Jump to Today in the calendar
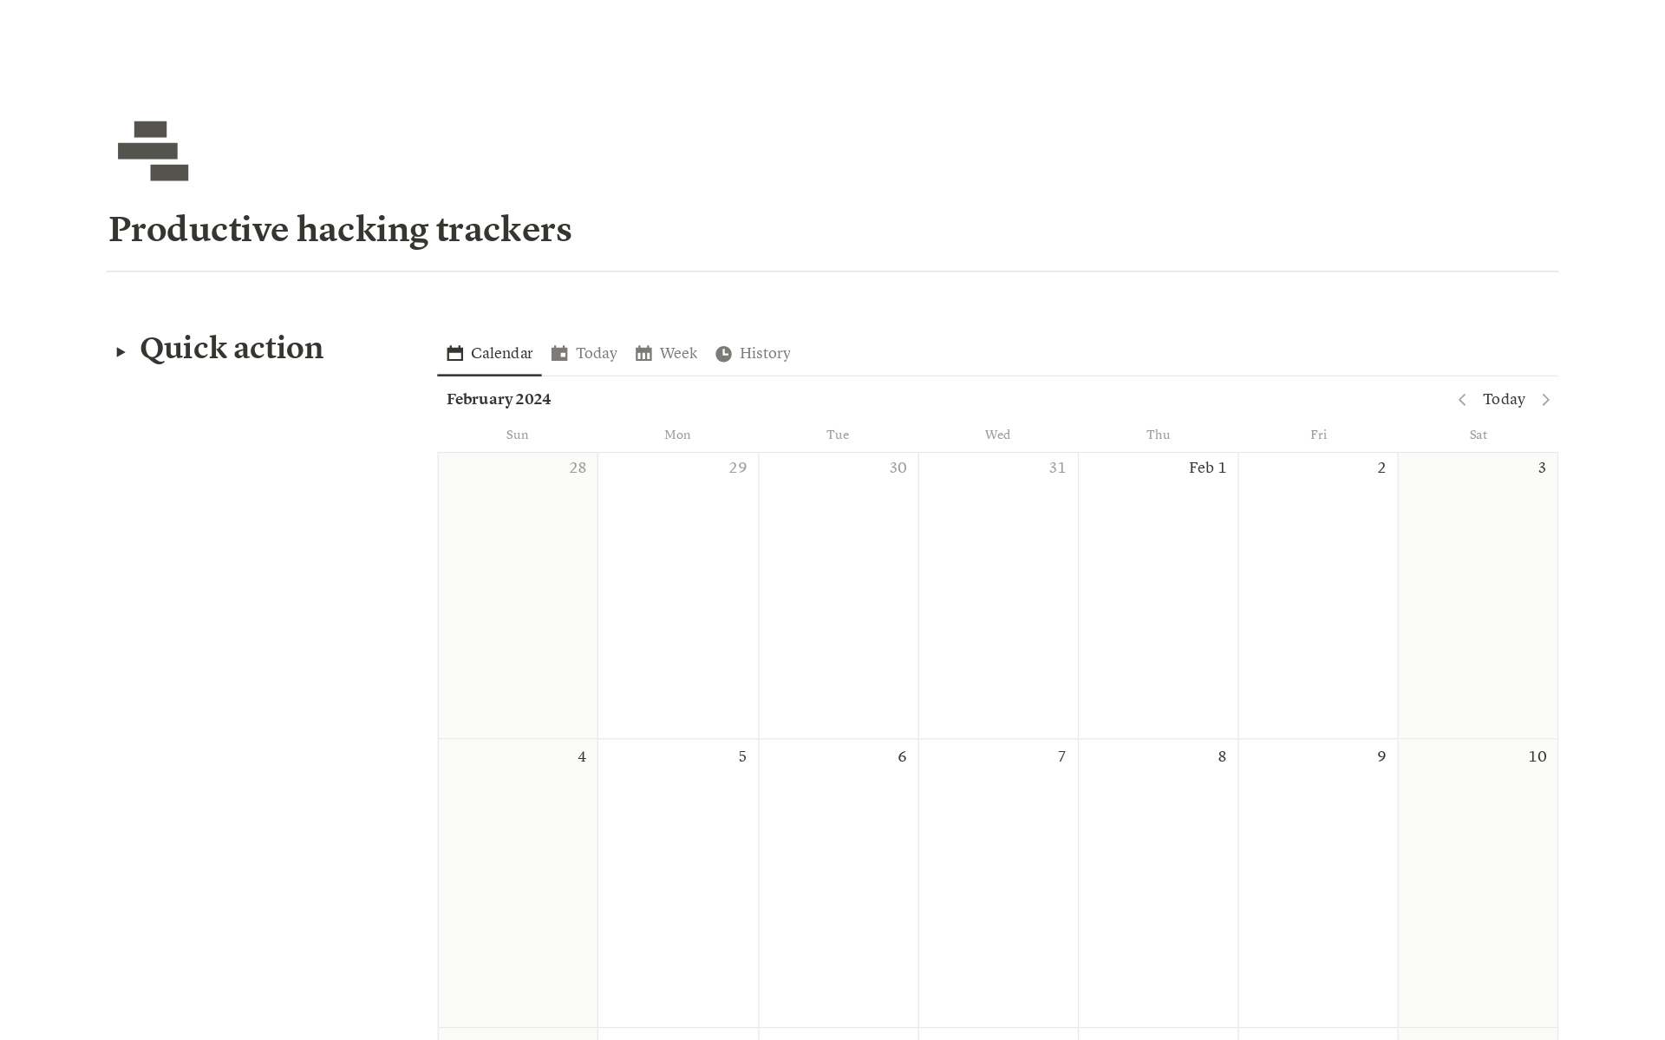 (1504, 399)
